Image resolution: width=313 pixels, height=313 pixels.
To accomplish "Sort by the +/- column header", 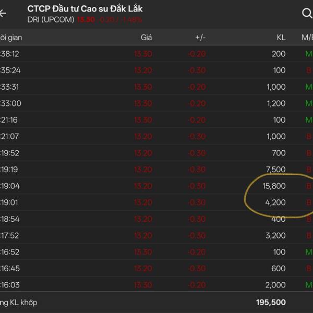I will click(200, 38).
